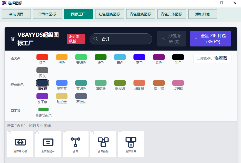Focus the search box containing 合并
Viewport: 241px width, 163px height.
click(x=121, y=39)
